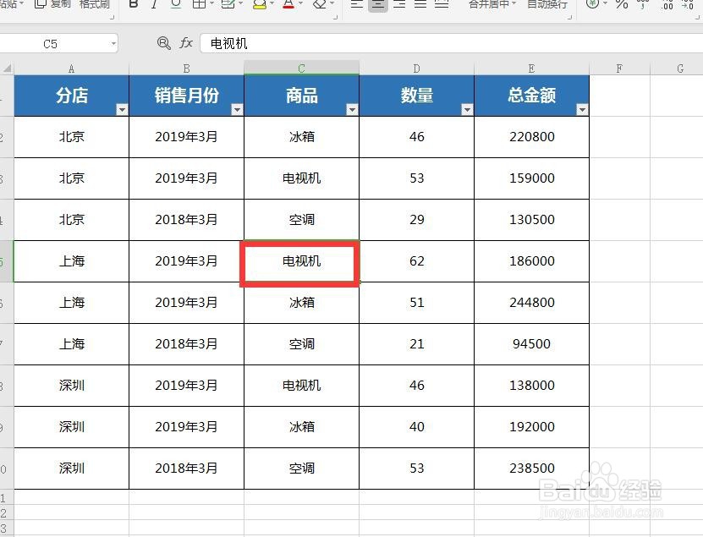Open the border style dropdown arrow
Screen dimensions: 703x537
[x=211, y=3]
